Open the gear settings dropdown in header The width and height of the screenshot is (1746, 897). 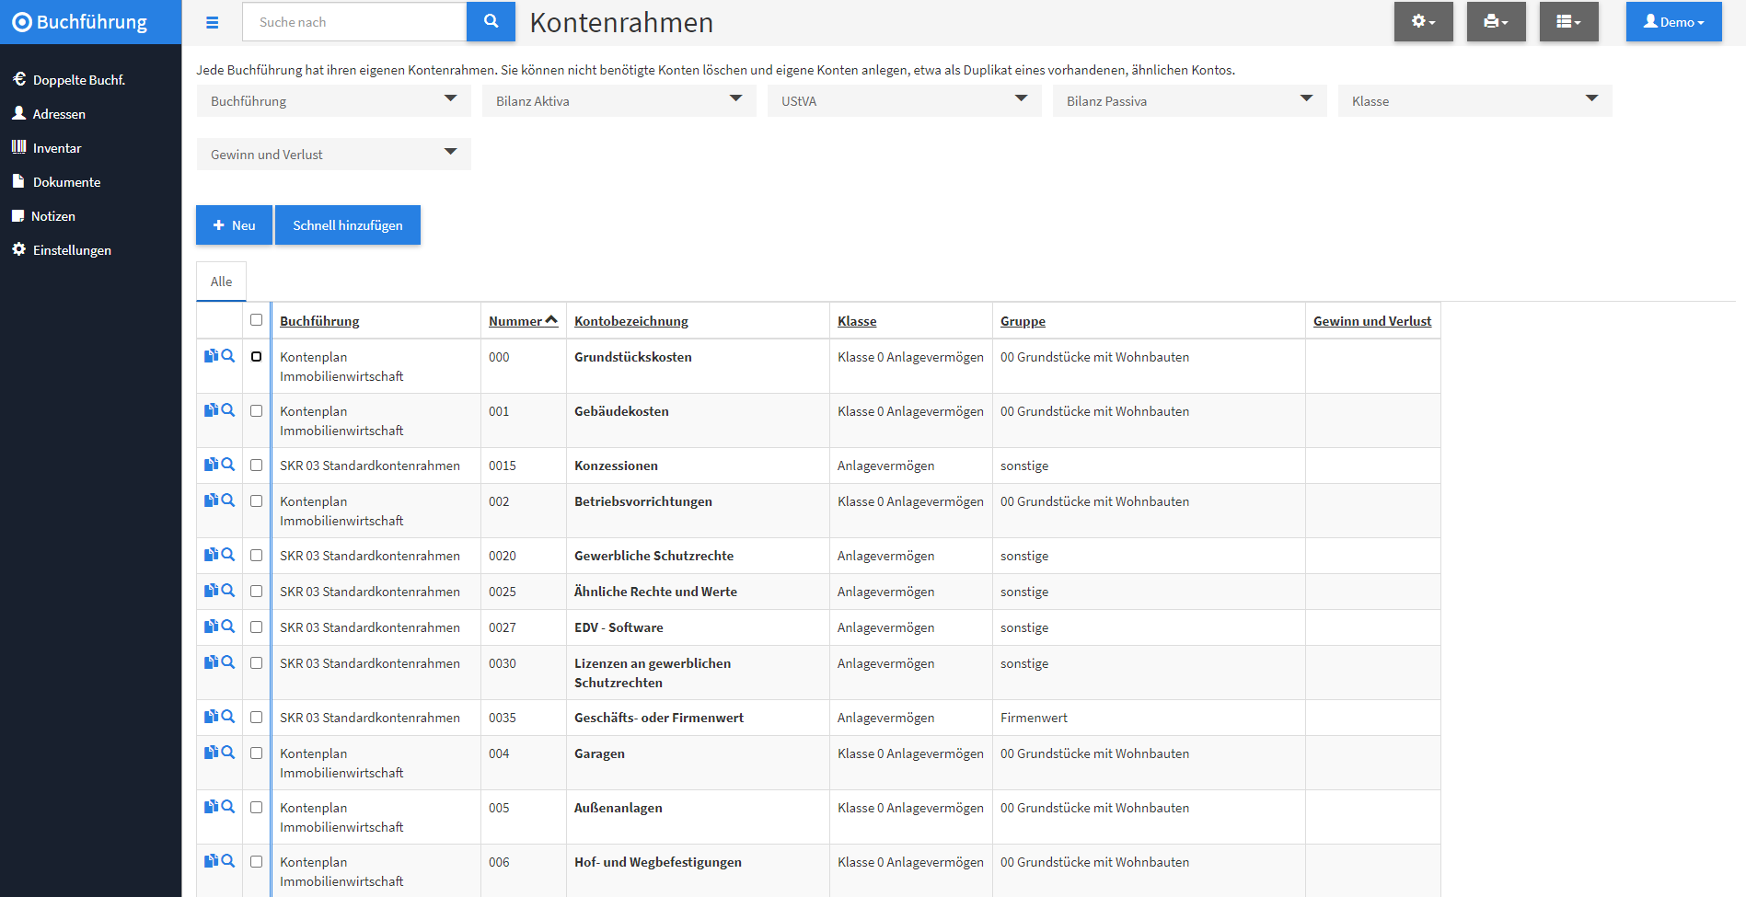coord(1423,21)
